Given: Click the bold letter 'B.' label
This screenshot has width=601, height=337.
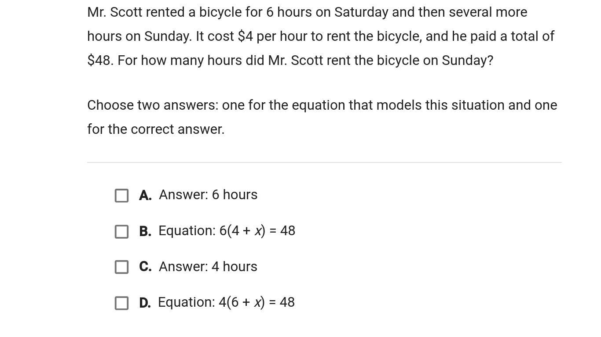Looking at the screenshot, I should (x=145, y=231).
